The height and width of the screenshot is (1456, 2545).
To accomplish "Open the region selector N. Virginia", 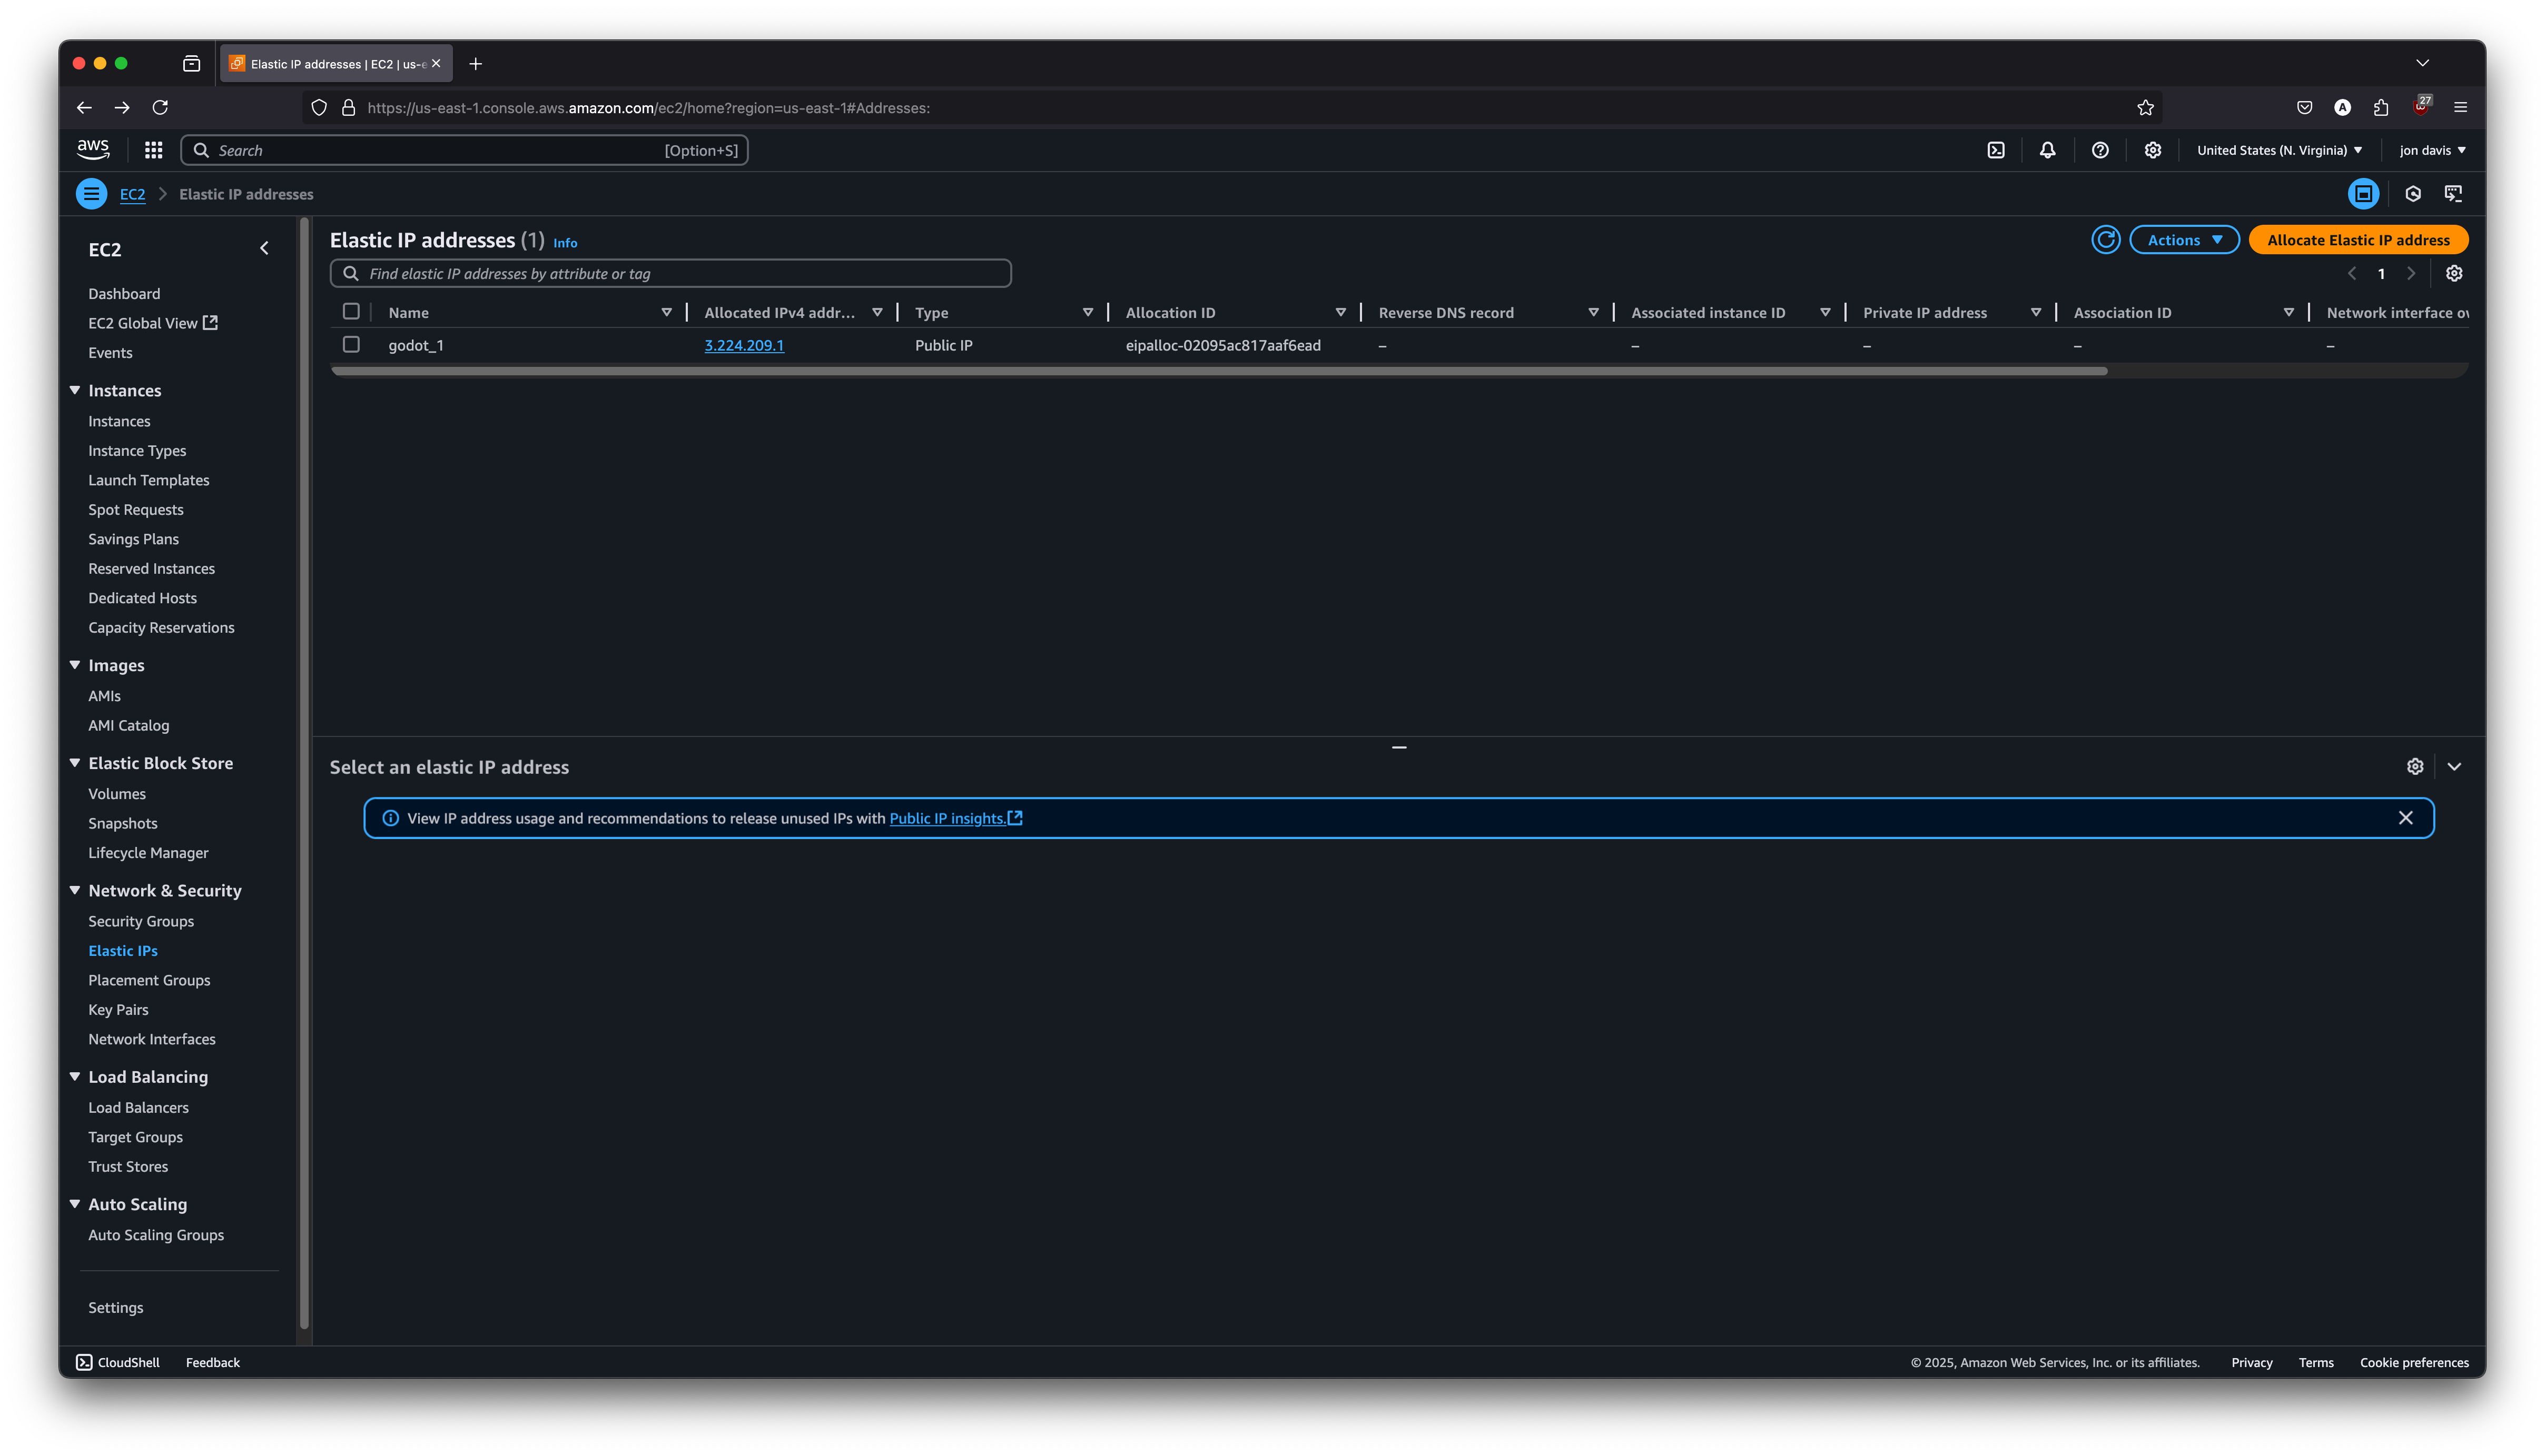I will pos(2279,150).
